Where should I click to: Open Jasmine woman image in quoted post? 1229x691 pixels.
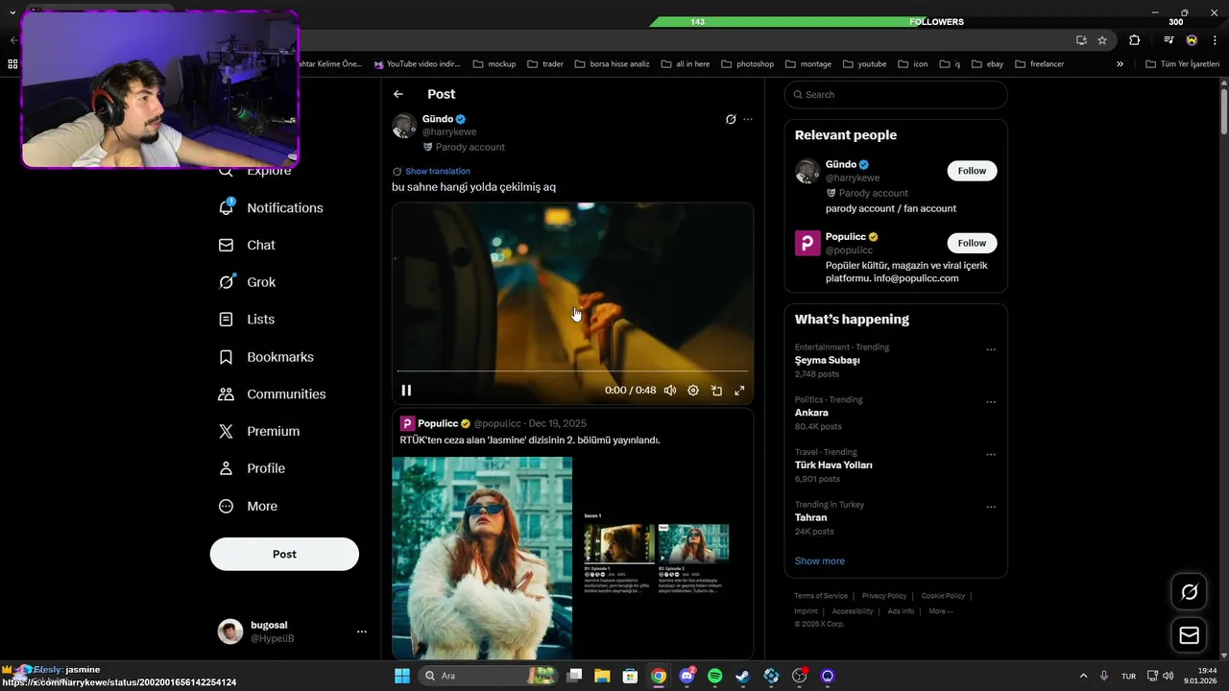click(x=482, y=558)
